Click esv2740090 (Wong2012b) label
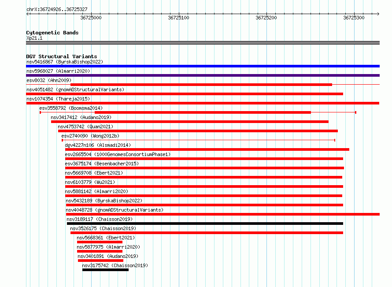 90,136
